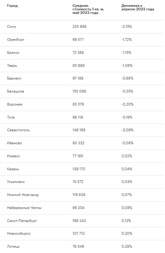Click Иваново price 80 322
Viewport: 165px width, 253px height.
click(x=78, y=143)
